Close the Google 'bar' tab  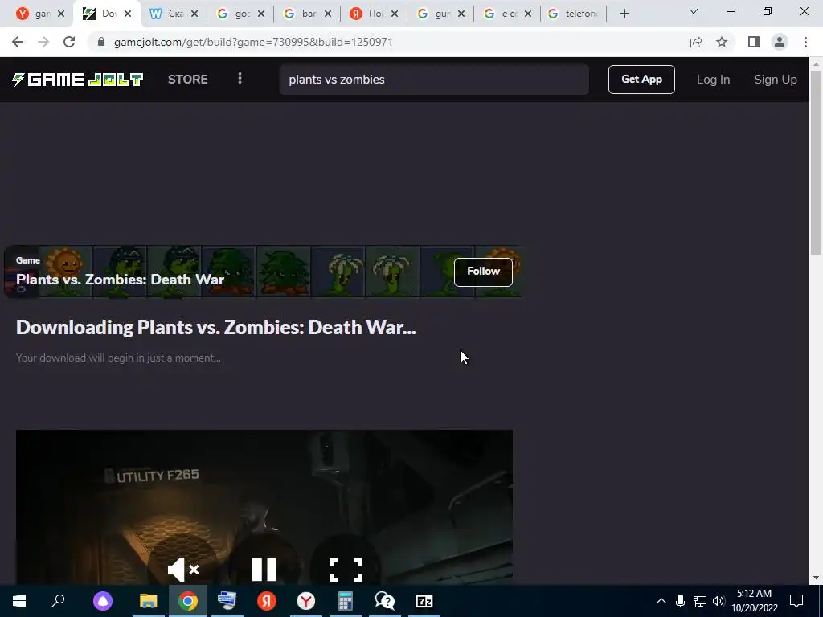click(x=328, y=14)
